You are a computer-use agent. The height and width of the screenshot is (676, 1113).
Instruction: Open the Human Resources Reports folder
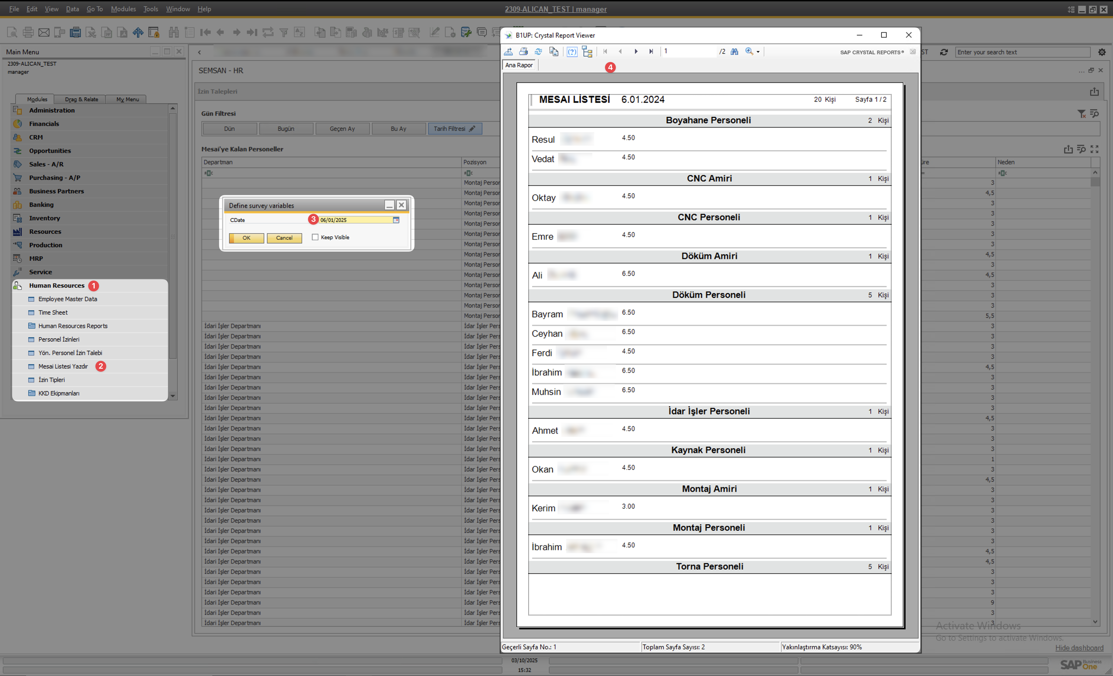click(x=73, y=326)
